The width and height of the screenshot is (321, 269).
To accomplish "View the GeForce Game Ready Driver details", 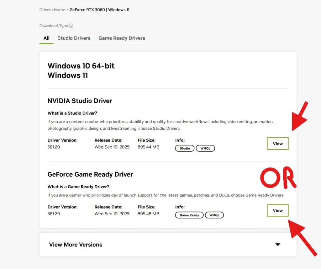I will (277, 211).
